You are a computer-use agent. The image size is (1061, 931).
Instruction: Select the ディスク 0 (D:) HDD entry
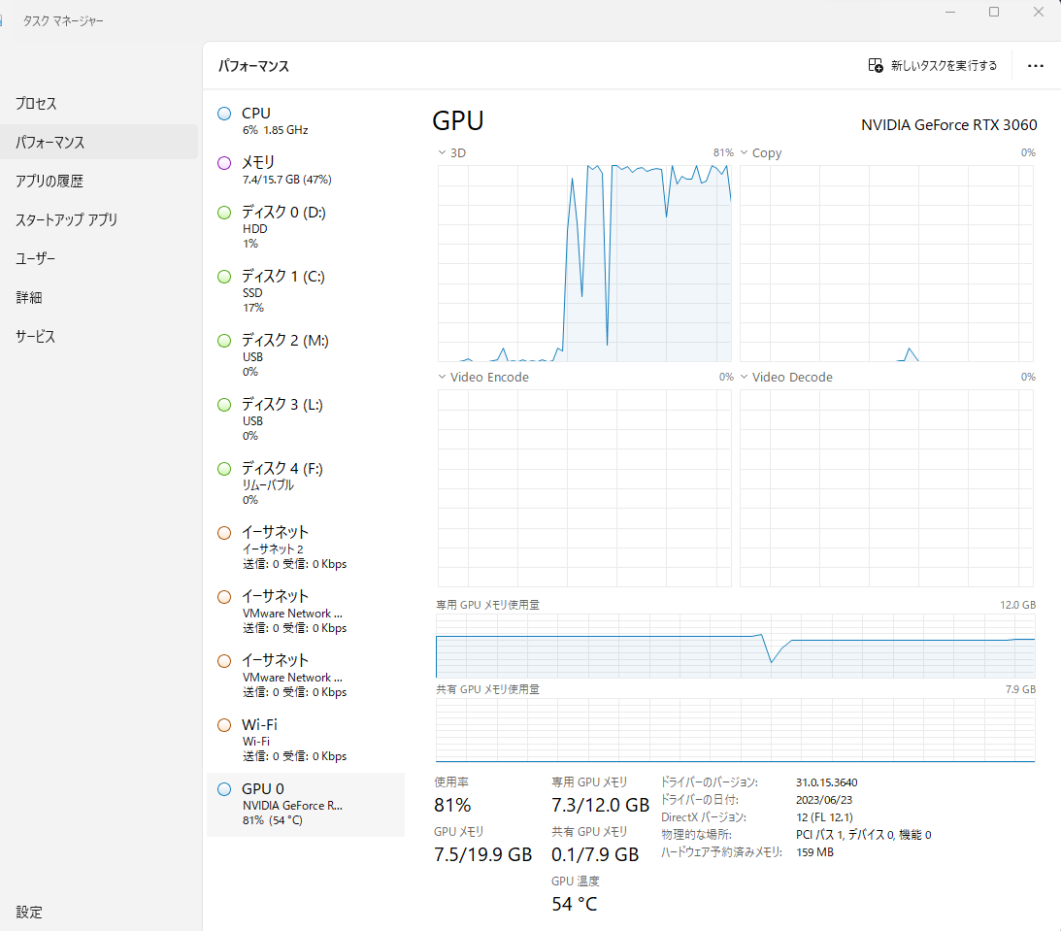coord(306,226)
